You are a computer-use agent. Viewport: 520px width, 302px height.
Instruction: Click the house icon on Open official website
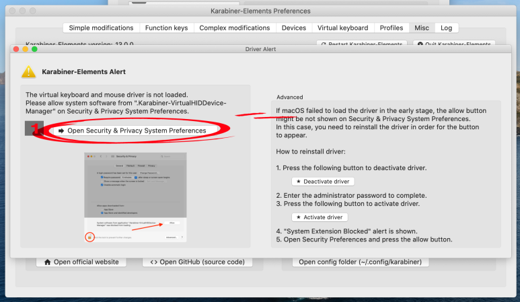(x=47, y=262)
